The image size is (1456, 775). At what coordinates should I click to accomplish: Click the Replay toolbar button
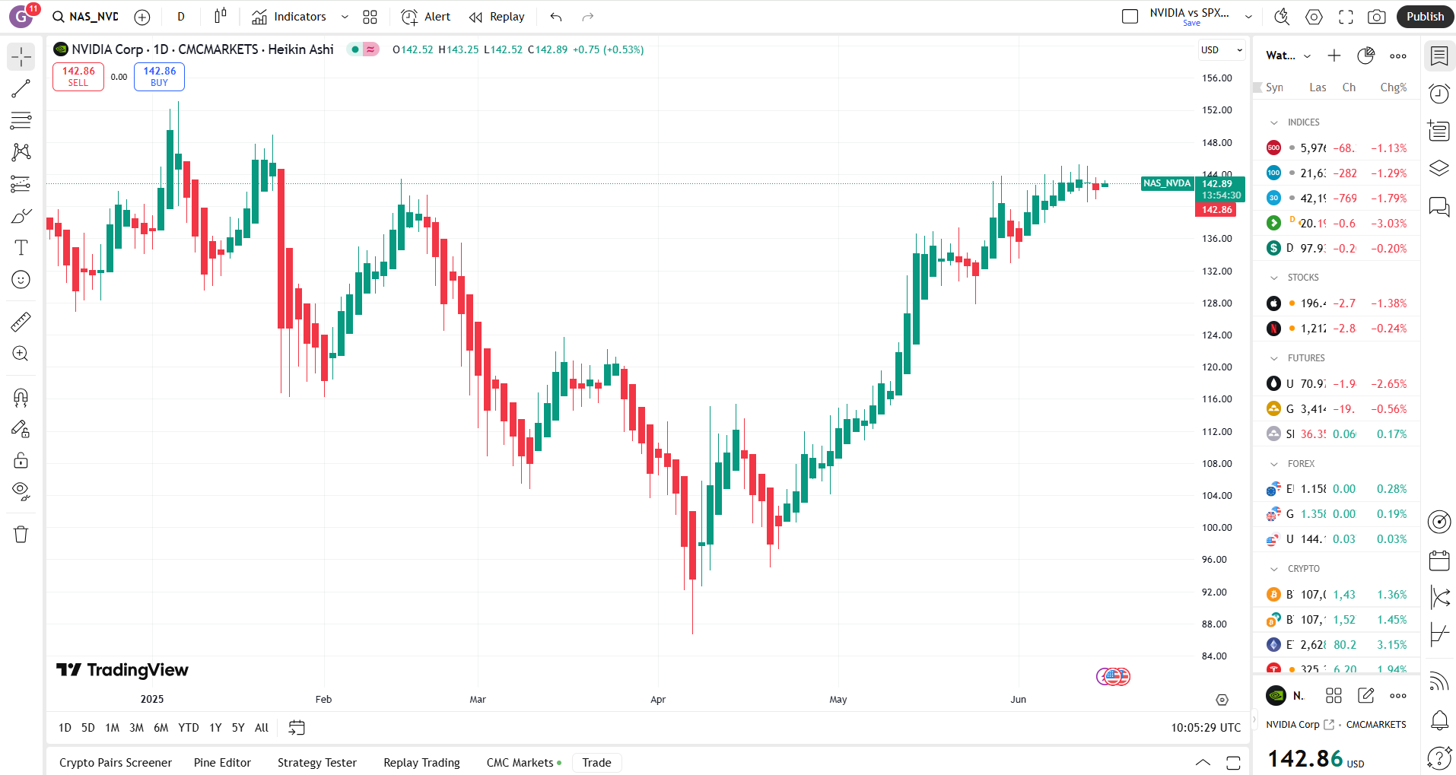pyautogui.click(x=498, y=17)
